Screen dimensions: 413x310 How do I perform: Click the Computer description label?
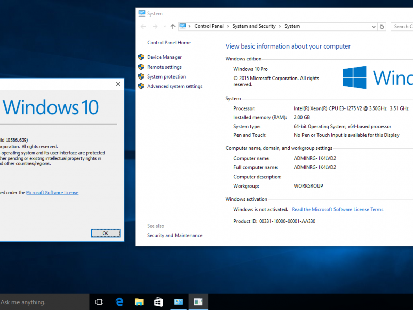pos(257,177)
